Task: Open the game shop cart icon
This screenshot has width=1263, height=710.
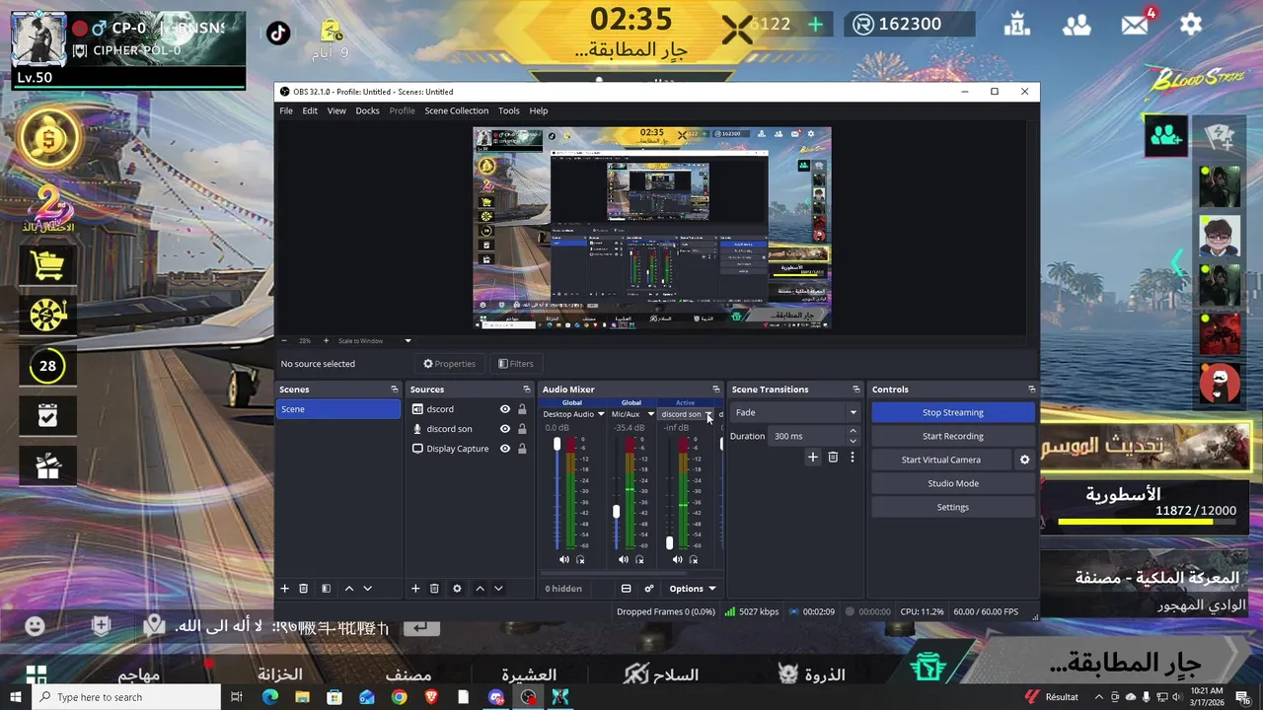Action: point(47,264)
